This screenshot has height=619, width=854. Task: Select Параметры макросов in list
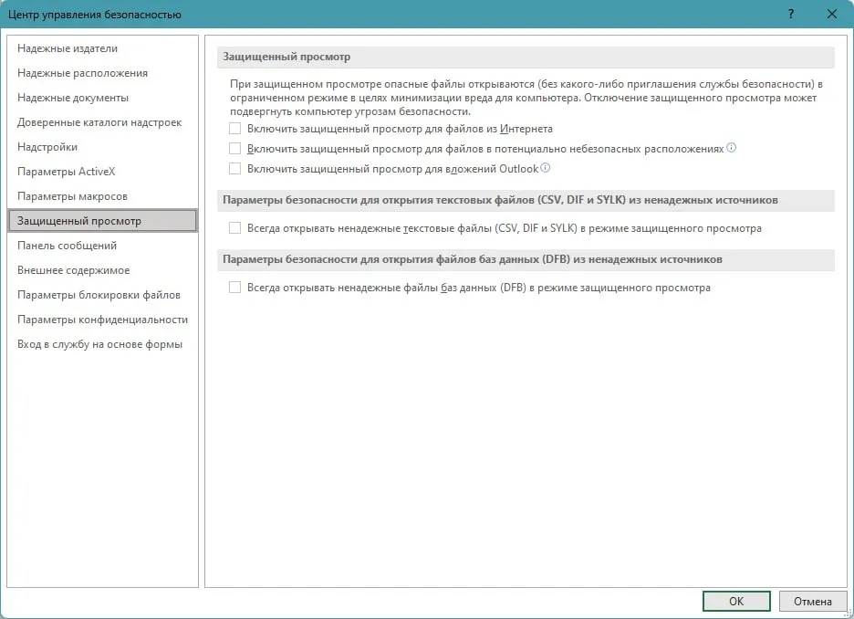coord(72,196)
